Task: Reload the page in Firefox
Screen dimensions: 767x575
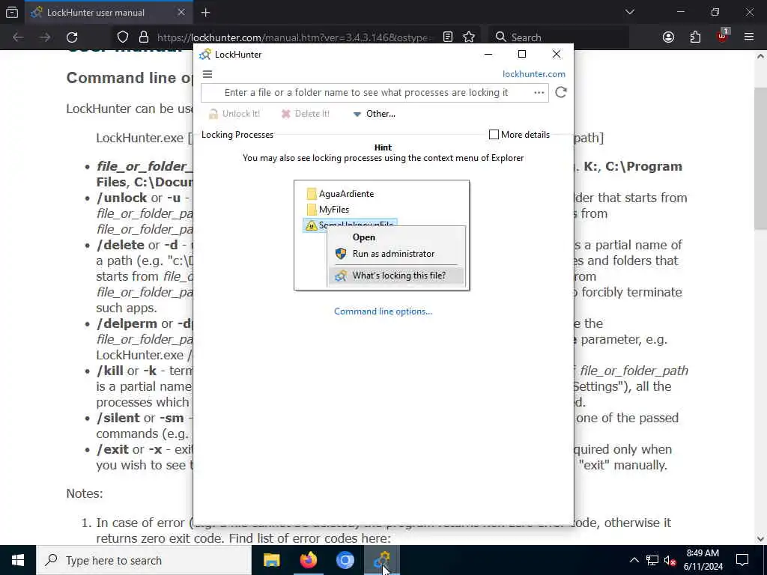Action: pos(72,37)
